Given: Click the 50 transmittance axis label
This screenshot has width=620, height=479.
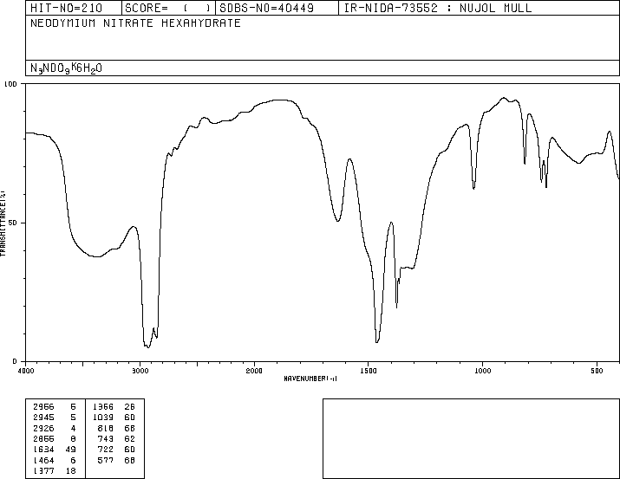Looking at the screenshot, I should tap(13, 223).
